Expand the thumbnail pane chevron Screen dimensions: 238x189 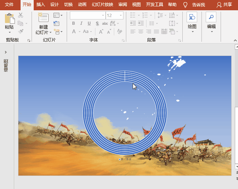tap(6, 52)
